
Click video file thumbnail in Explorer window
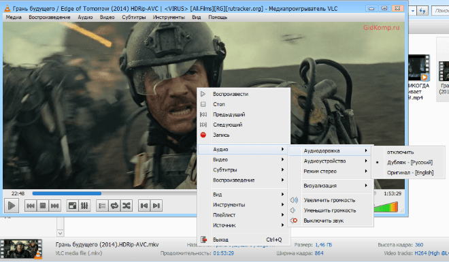coord(418,68)
